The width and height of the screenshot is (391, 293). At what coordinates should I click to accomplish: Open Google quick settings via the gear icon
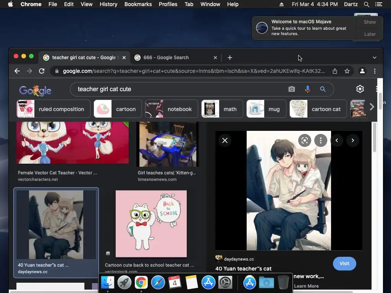(360, 89)
